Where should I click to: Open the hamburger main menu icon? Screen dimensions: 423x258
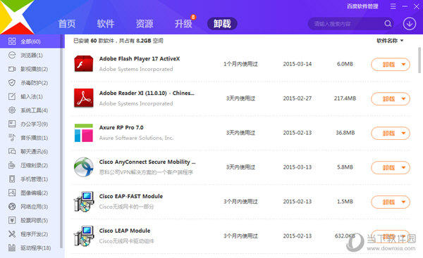(x=393, y=6)
